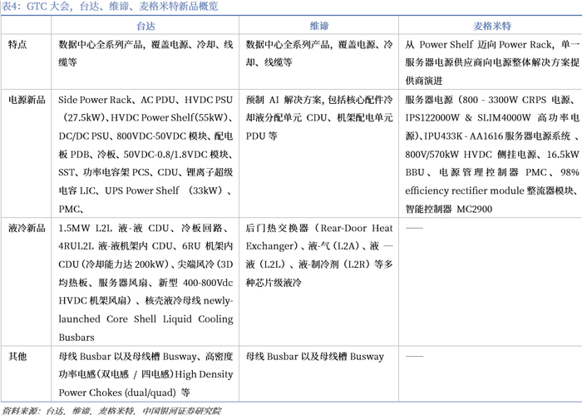Select the column header '台达'

click(145, 26)
